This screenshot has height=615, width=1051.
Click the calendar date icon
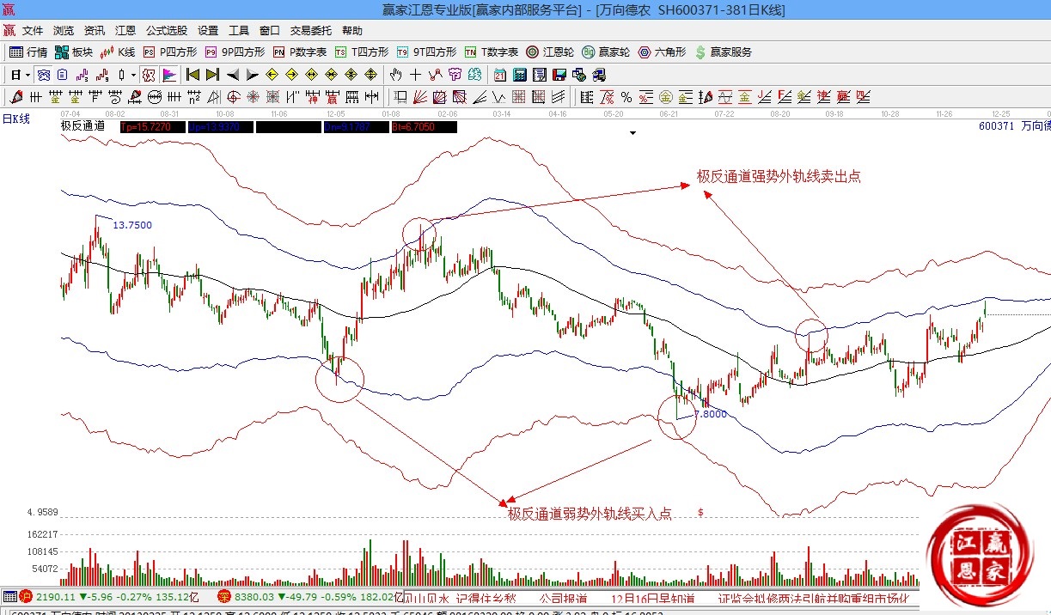(500, 75)
